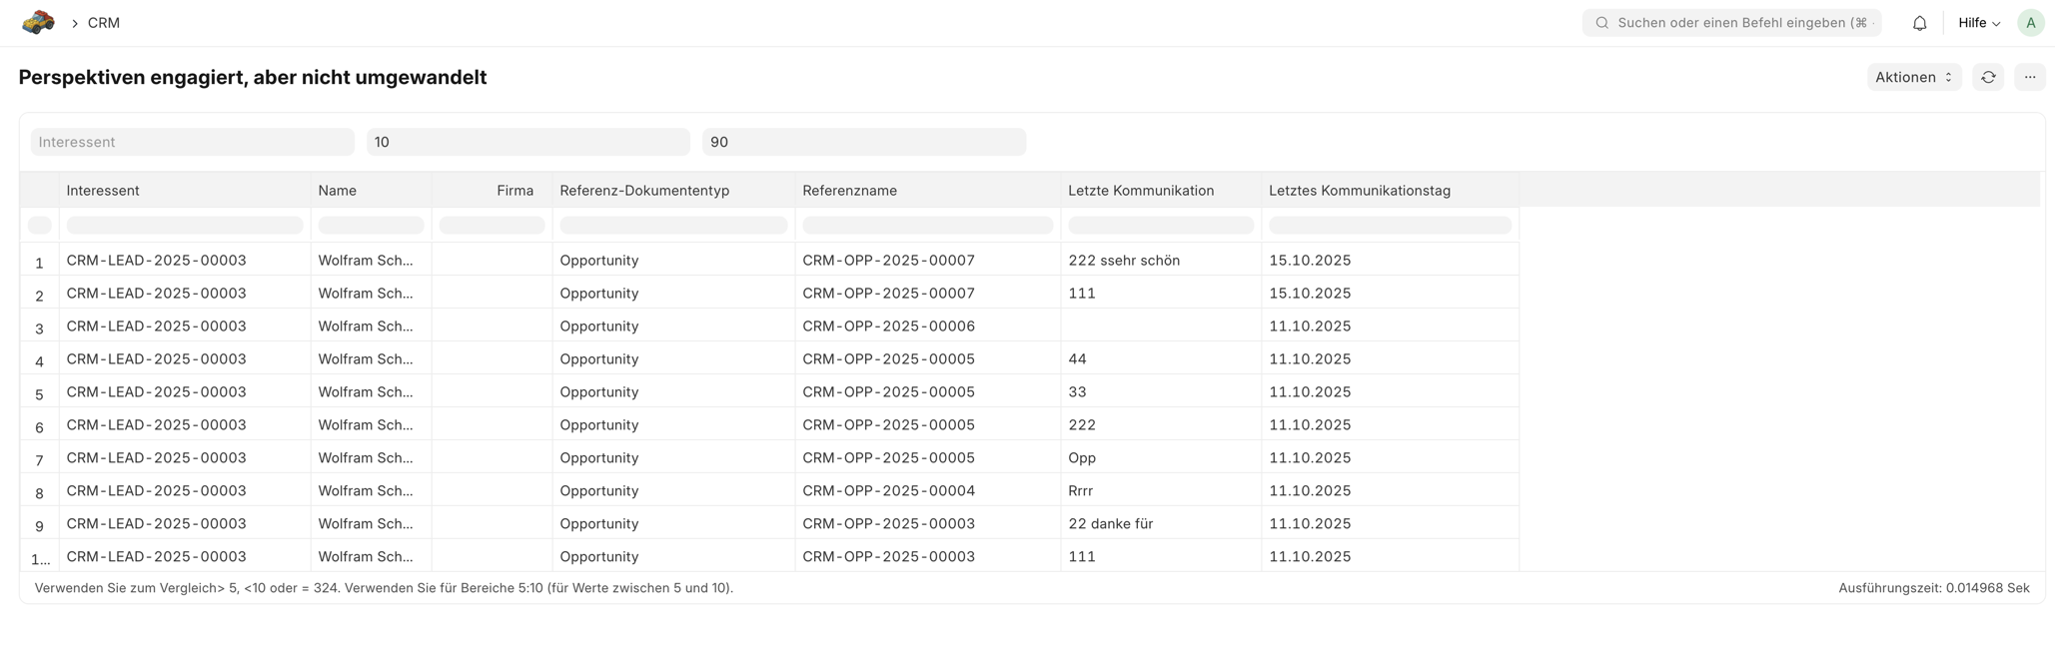Click the Interessent column filter box
This screenshot has width=2055, height=660.
tap(184, 226)
